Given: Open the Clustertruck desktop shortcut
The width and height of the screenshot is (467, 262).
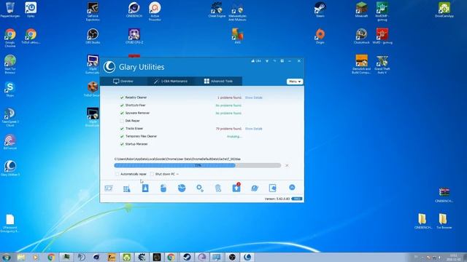Looking at the screenshot, I should pos(362,36).
